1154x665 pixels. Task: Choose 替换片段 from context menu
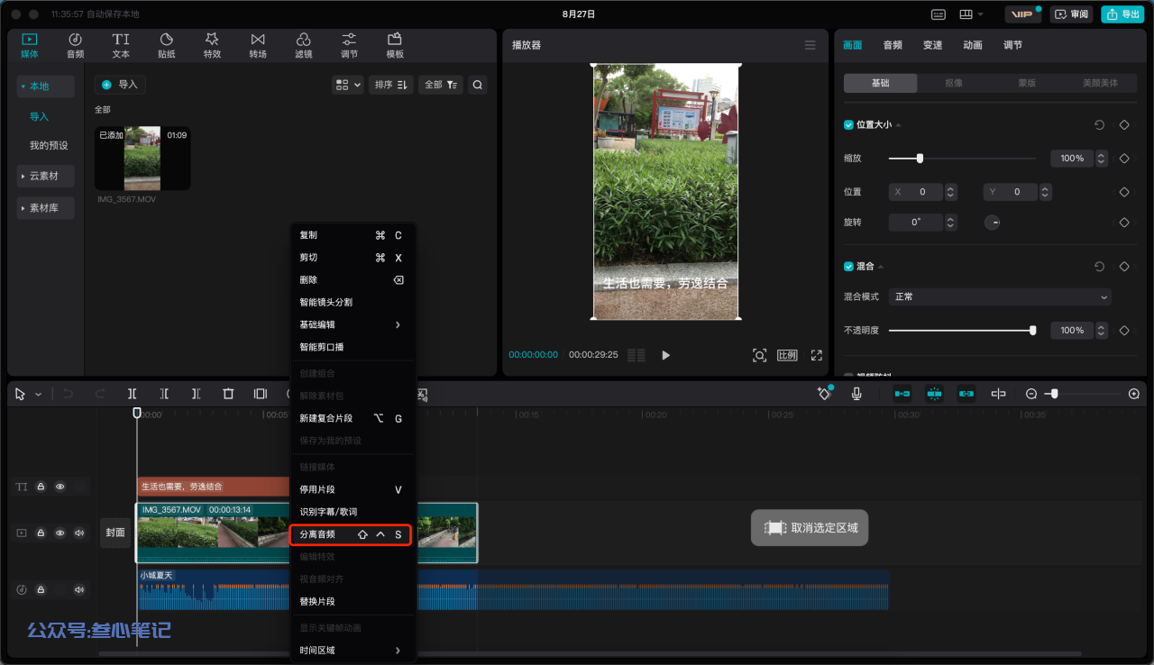click(353, 601)
